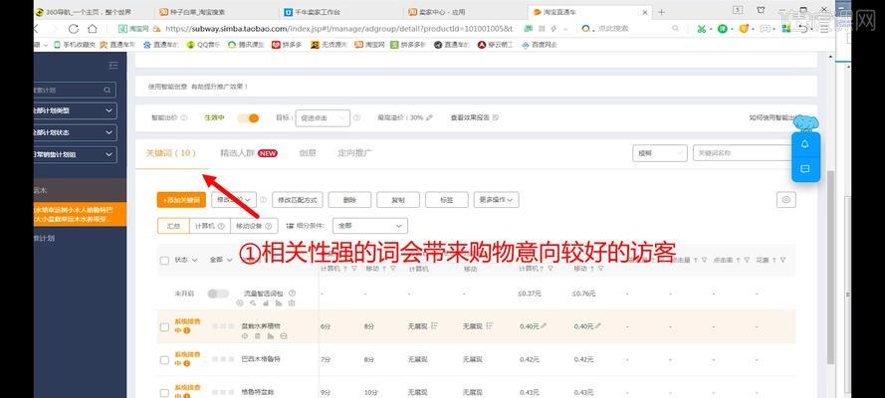The width and height of the screenshot is (885, 398).
Task: Click the browser home icon
Action: (x=93, y=29)
